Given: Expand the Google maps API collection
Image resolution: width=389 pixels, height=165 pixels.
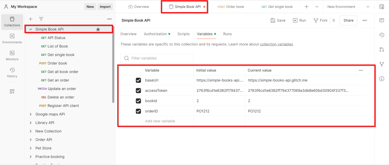Looking at the screenshot, I should point(31,114).
